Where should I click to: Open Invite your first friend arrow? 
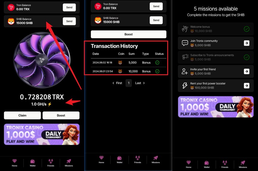[x=246, y=71]
